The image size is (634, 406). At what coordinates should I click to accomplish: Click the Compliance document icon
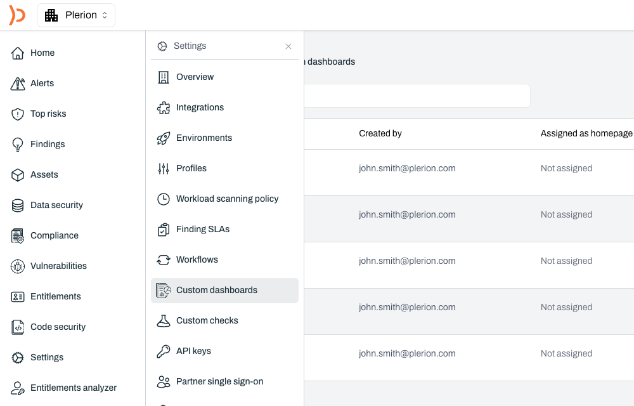coord(17,236)
